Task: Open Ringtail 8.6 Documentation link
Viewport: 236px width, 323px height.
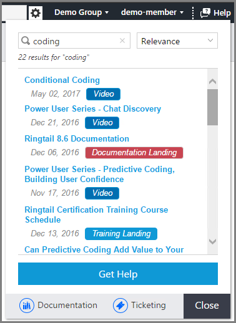Action: (x=77, y=138)
